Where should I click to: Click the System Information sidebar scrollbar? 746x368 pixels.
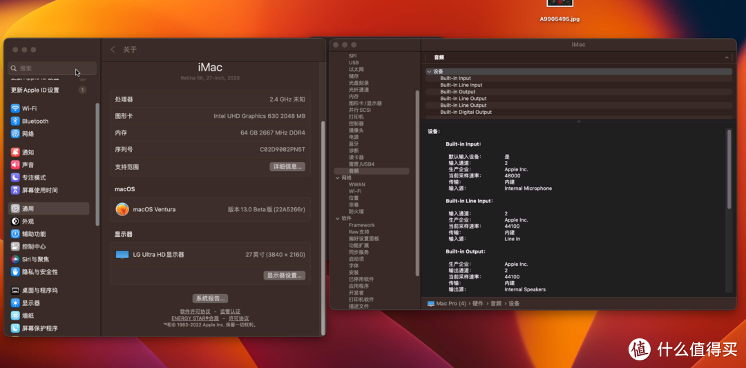point(418,183)
